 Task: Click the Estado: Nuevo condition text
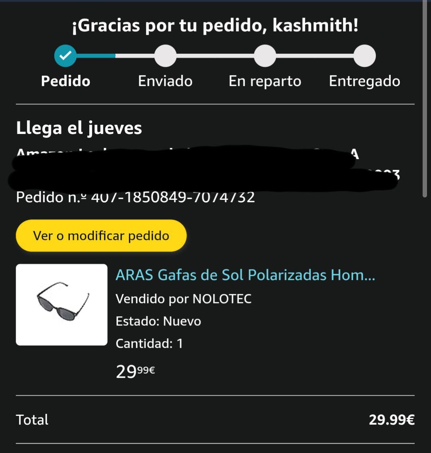point(158,321)
